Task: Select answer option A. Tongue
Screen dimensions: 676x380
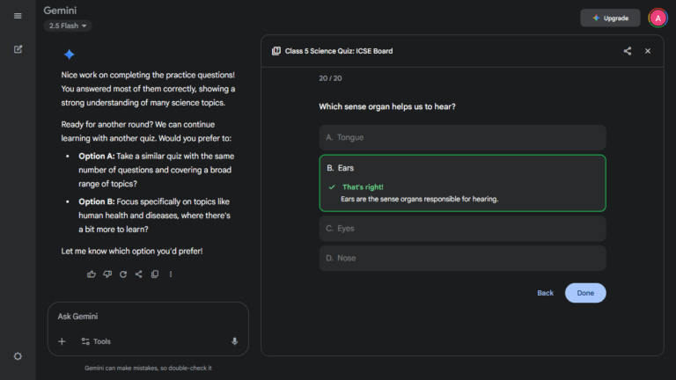Action: 462,137
